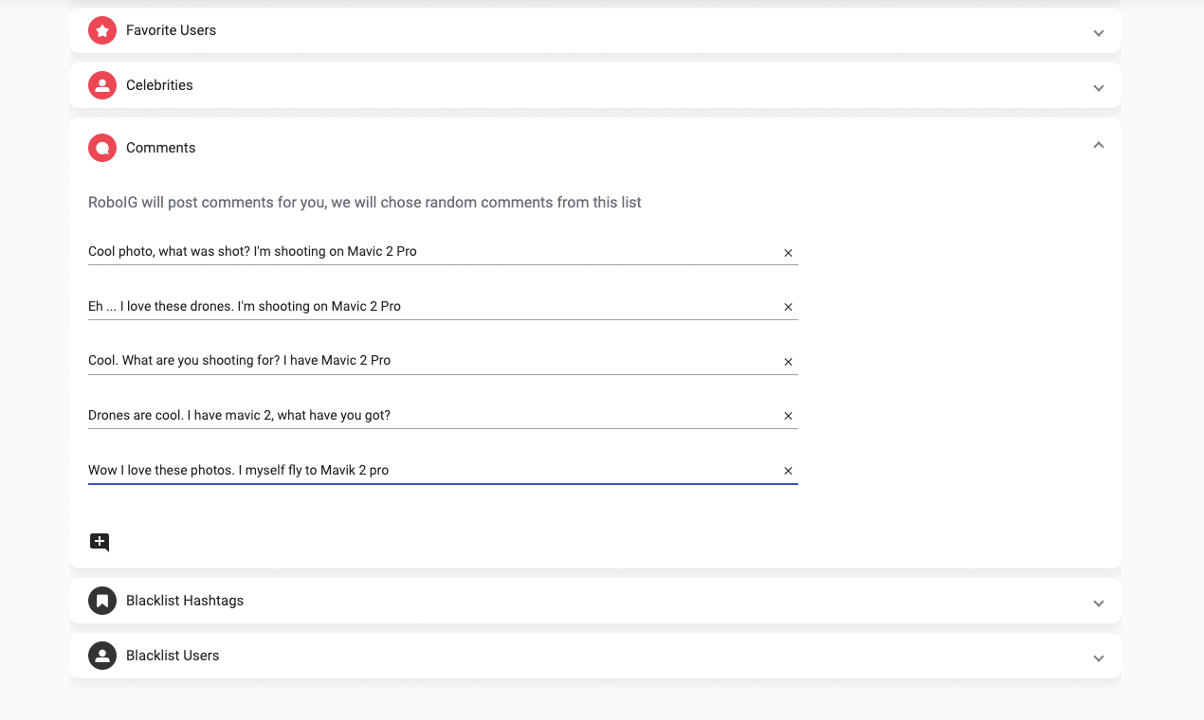
Task: Click the Blacklist Users person icon
Action: (102, 656)
